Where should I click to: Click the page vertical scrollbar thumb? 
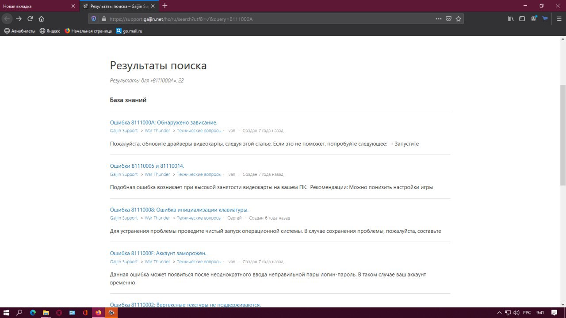pos(563,135)
